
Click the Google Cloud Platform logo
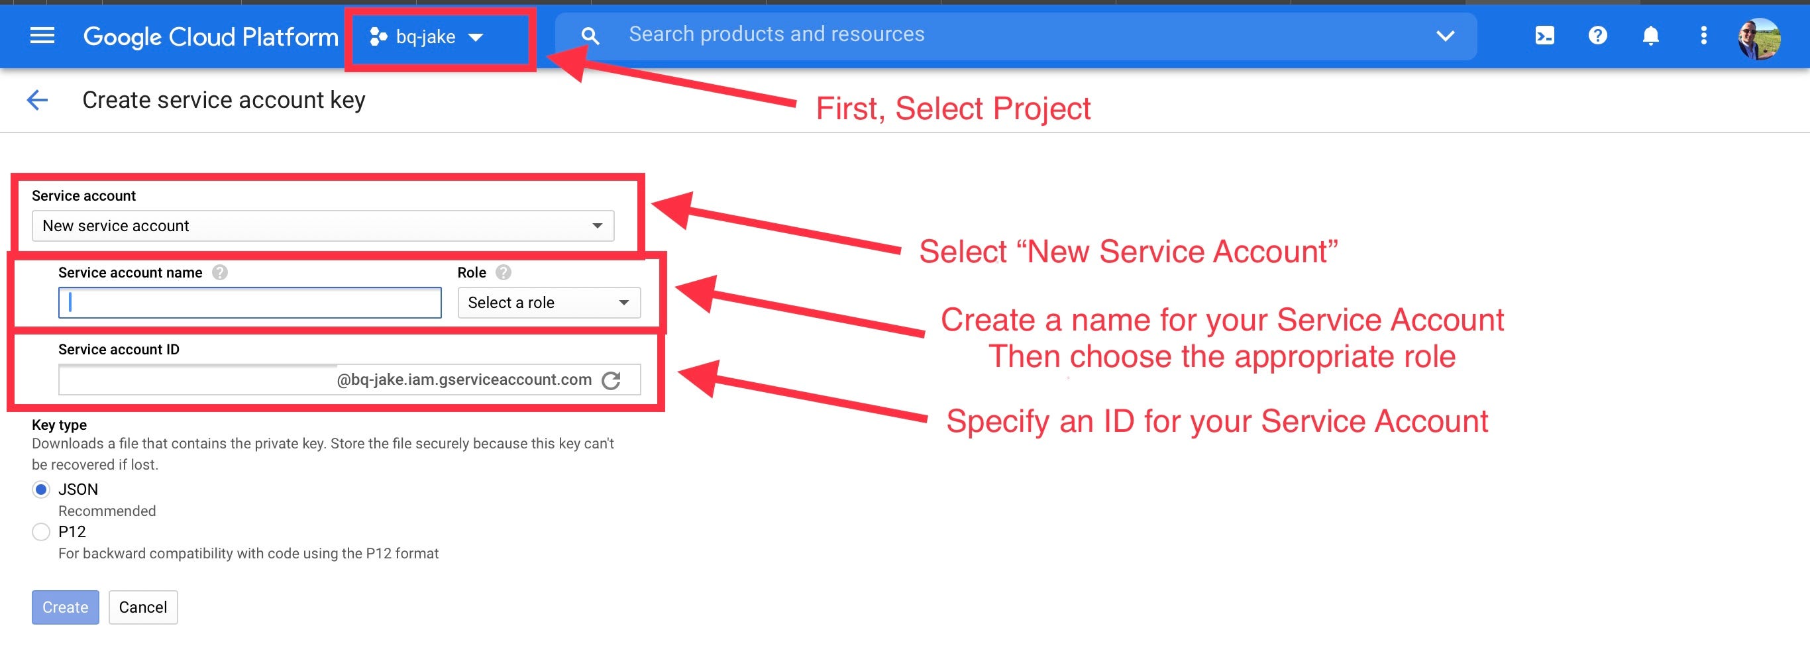click(x=211, y=36)
